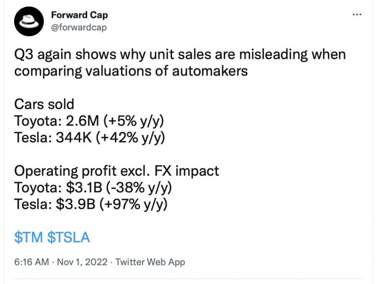Click the Tesla 344K cars sold line
Screen dimensions: 389x284
(x=90, y=138)
